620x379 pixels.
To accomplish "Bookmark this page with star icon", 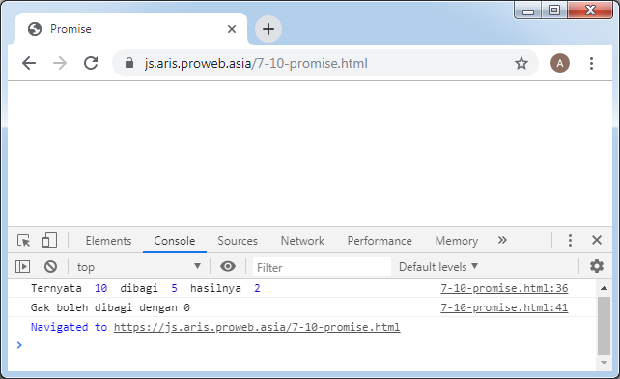I will coord(521,63).
